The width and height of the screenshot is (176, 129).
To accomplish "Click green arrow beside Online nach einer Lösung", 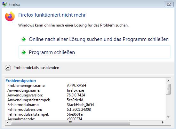I will [24, 39].
